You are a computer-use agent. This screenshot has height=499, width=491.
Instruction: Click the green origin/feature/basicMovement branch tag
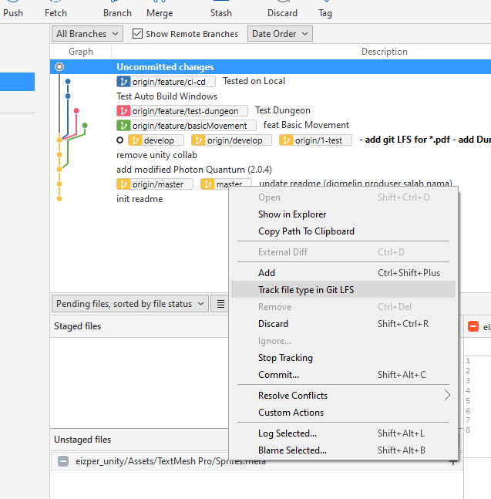[186, 126]
